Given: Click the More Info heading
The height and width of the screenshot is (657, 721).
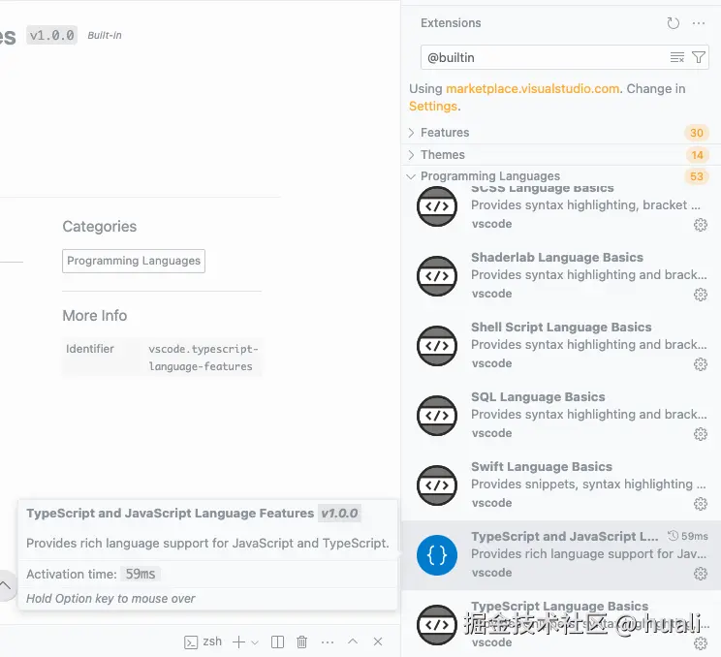Looking at the screenshot, I should [95, 316].
